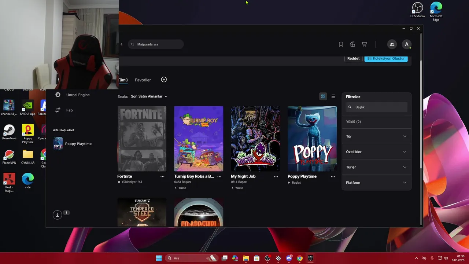Click the Reddet button
The height and width of the screenshot is (264, 469).
pos(353,59)
